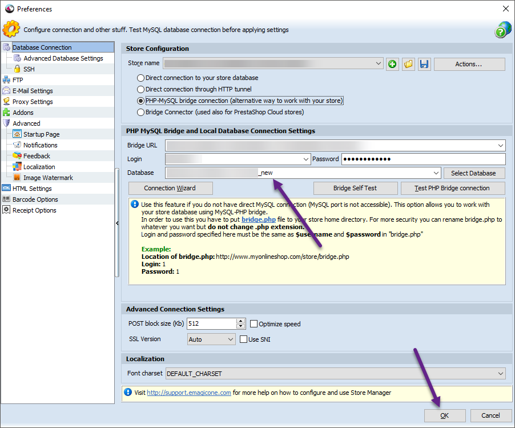Click the green add new store icon
Screen dimensions: 515x428
click(x=392, y=64)
